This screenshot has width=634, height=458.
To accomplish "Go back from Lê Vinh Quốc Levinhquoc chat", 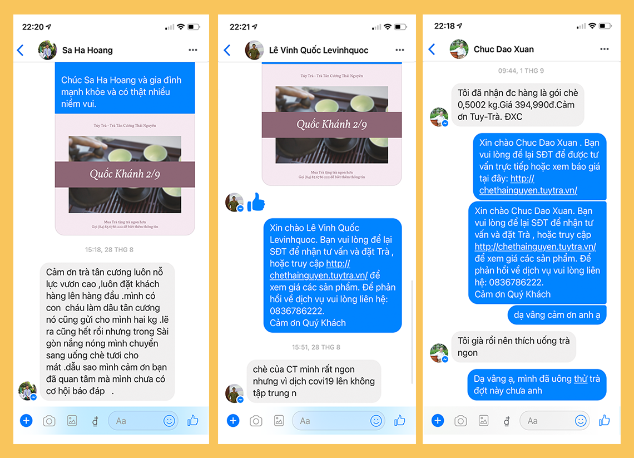I will [227, 50].
